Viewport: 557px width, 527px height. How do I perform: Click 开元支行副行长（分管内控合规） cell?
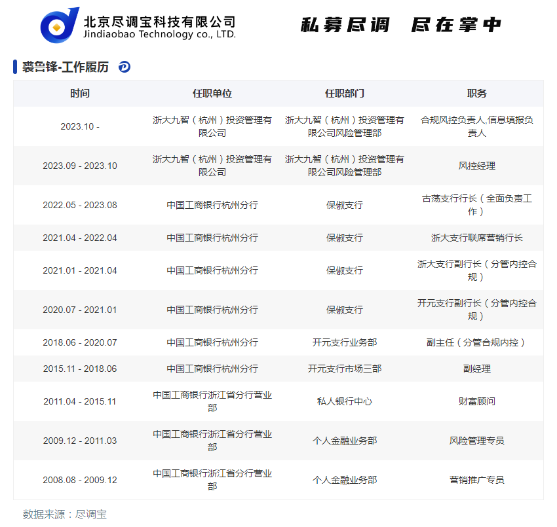[x=476, y=310]
